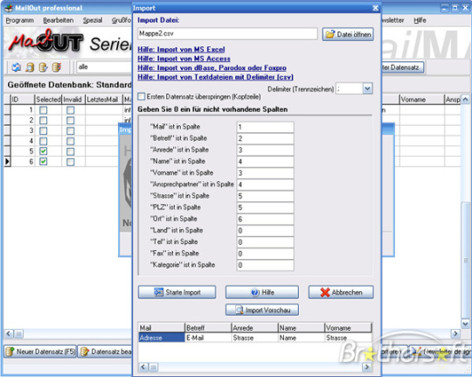Open the 'alle' filter combo box

click(104, 66)
